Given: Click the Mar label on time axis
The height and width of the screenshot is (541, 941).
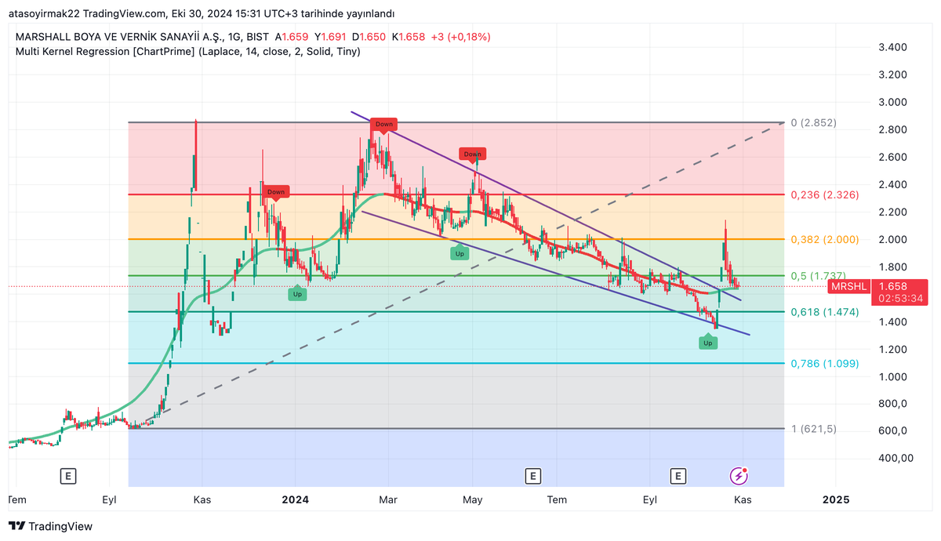Looking at the screenshot, I should click(387, 499).
